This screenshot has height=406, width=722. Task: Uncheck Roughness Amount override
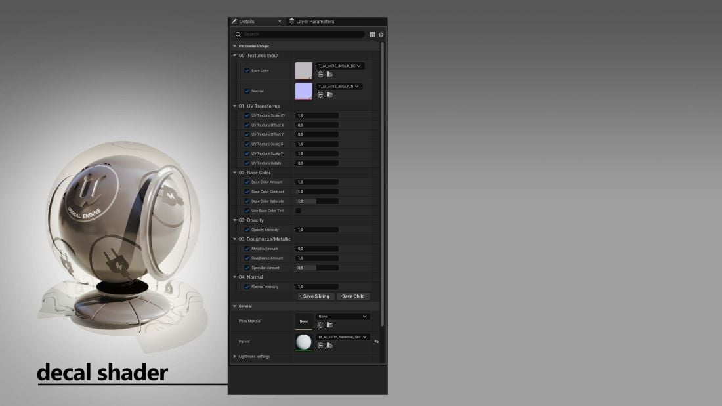coord(247,258)
